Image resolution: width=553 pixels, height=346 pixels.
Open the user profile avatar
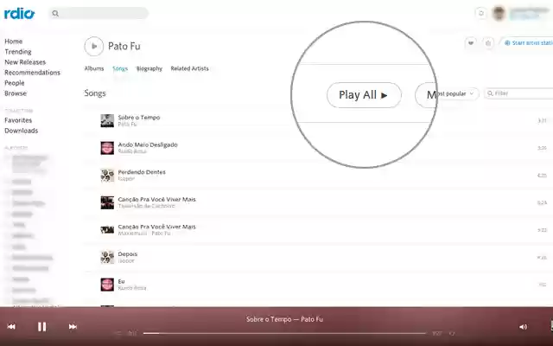499,14
